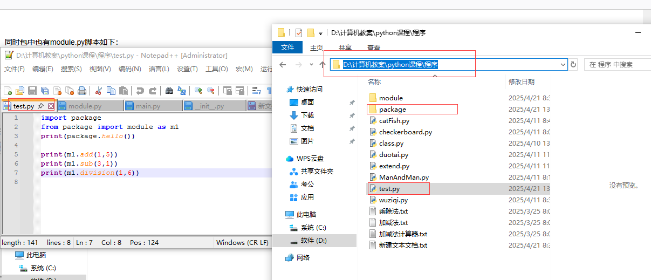Click New file icon in Notepad++ toolbar
The image size is (651, 280).
(8, 91)
